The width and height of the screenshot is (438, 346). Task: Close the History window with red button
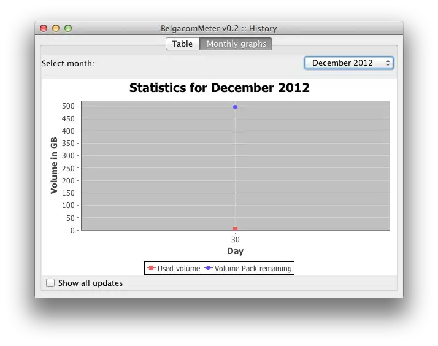[44, 28]
